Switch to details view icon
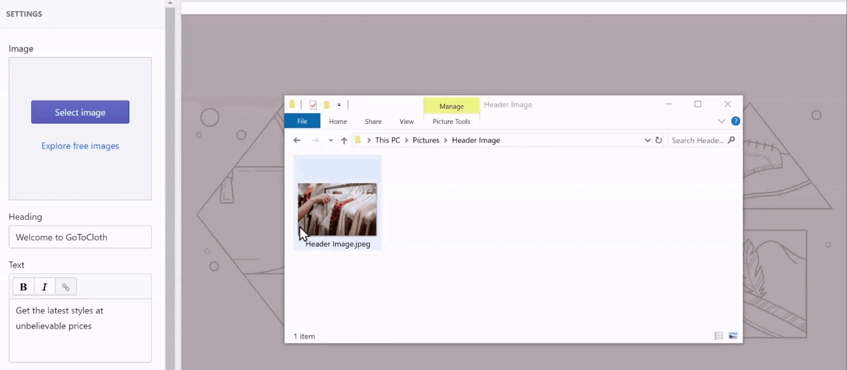Image resolution: width=847 pixels, height=370 pixels. pos(719,336)
